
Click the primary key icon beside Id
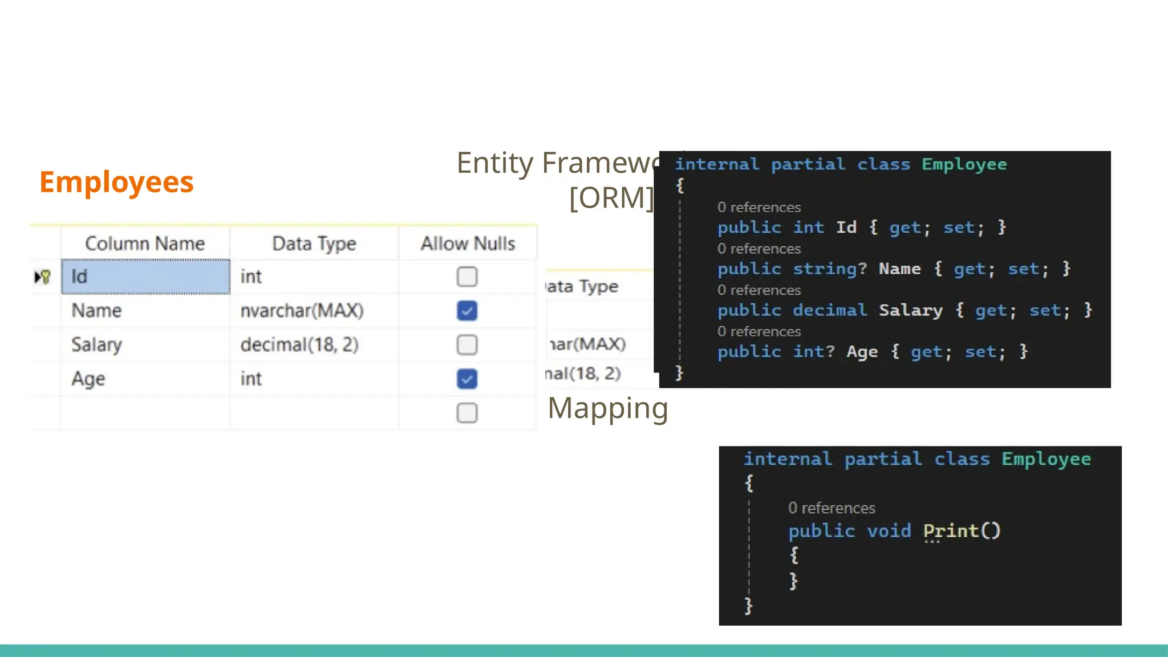tap(43, 277)
